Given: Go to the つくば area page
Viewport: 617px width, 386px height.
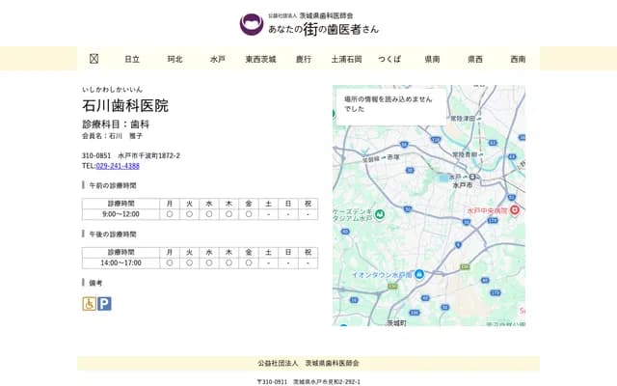Looking at the screenshot, I should [389, 59].
